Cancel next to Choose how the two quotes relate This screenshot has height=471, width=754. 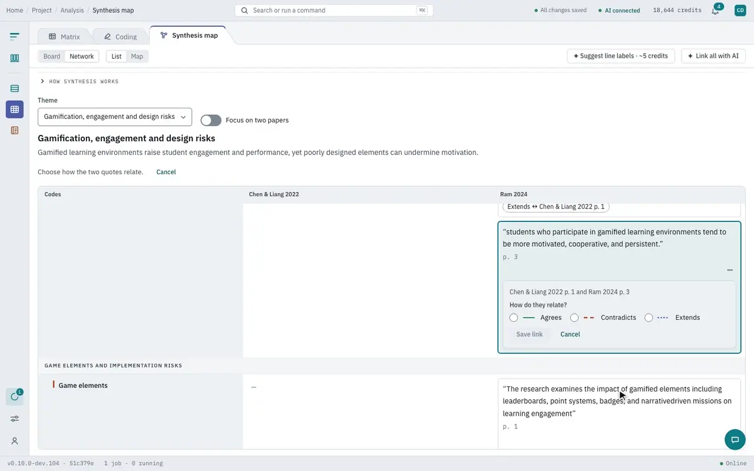pos(166,172)
